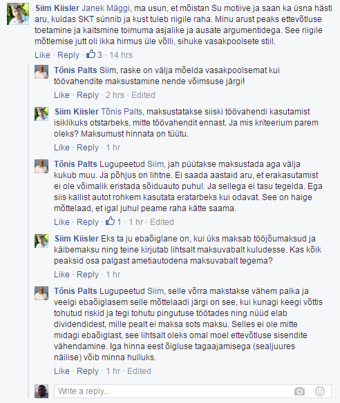Like the reply starting 'Eks ta ju ebaõiglane'

pyautogui.click(x=62, y=274)
